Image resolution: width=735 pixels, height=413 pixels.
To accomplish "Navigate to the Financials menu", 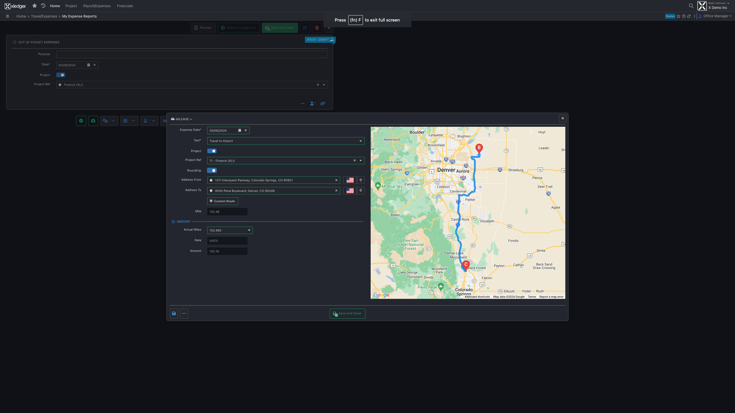I will click(125, 6).
